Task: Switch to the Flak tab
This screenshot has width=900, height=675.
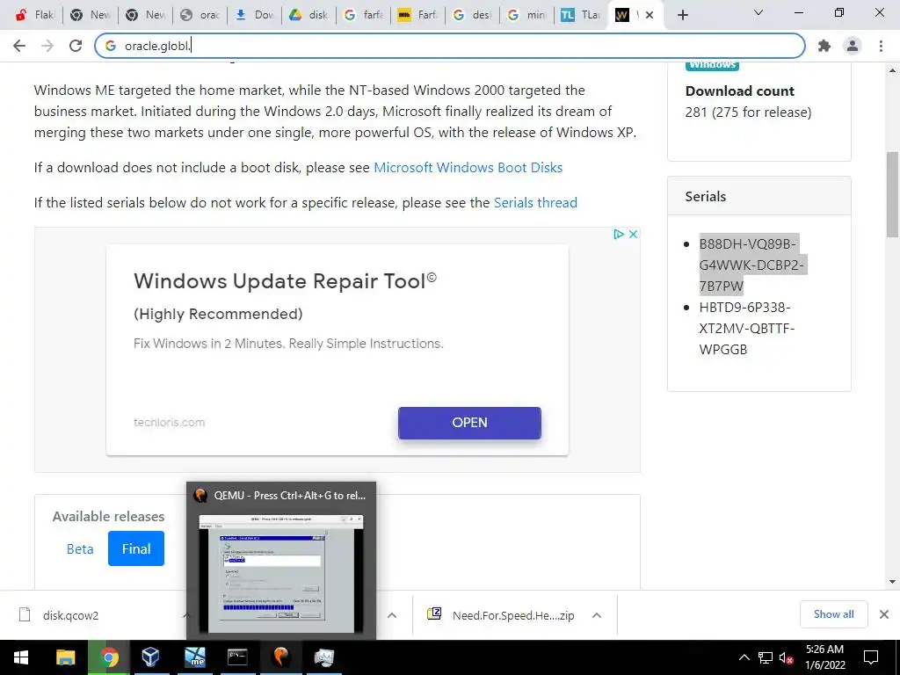Action: click(x=34, y=15)
